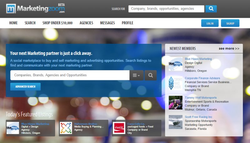Click the 'NEWEST MEMBERS' heading
250x143 pixels.
click(x=182, y=49)
